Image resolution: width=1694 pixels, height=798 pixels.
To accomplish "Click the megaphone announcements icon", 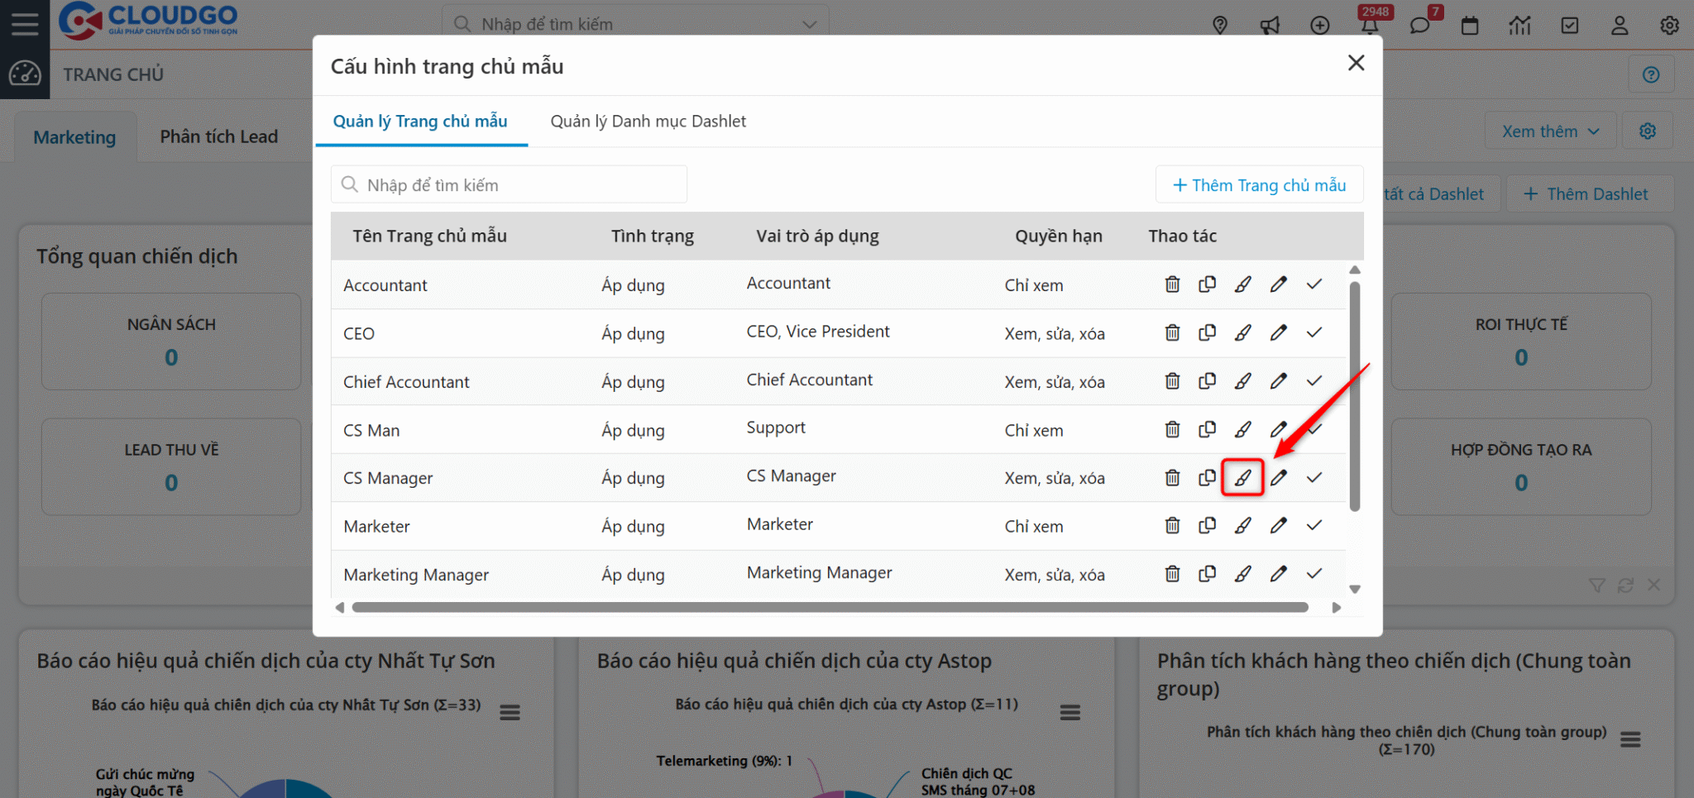I will 1270,26.
